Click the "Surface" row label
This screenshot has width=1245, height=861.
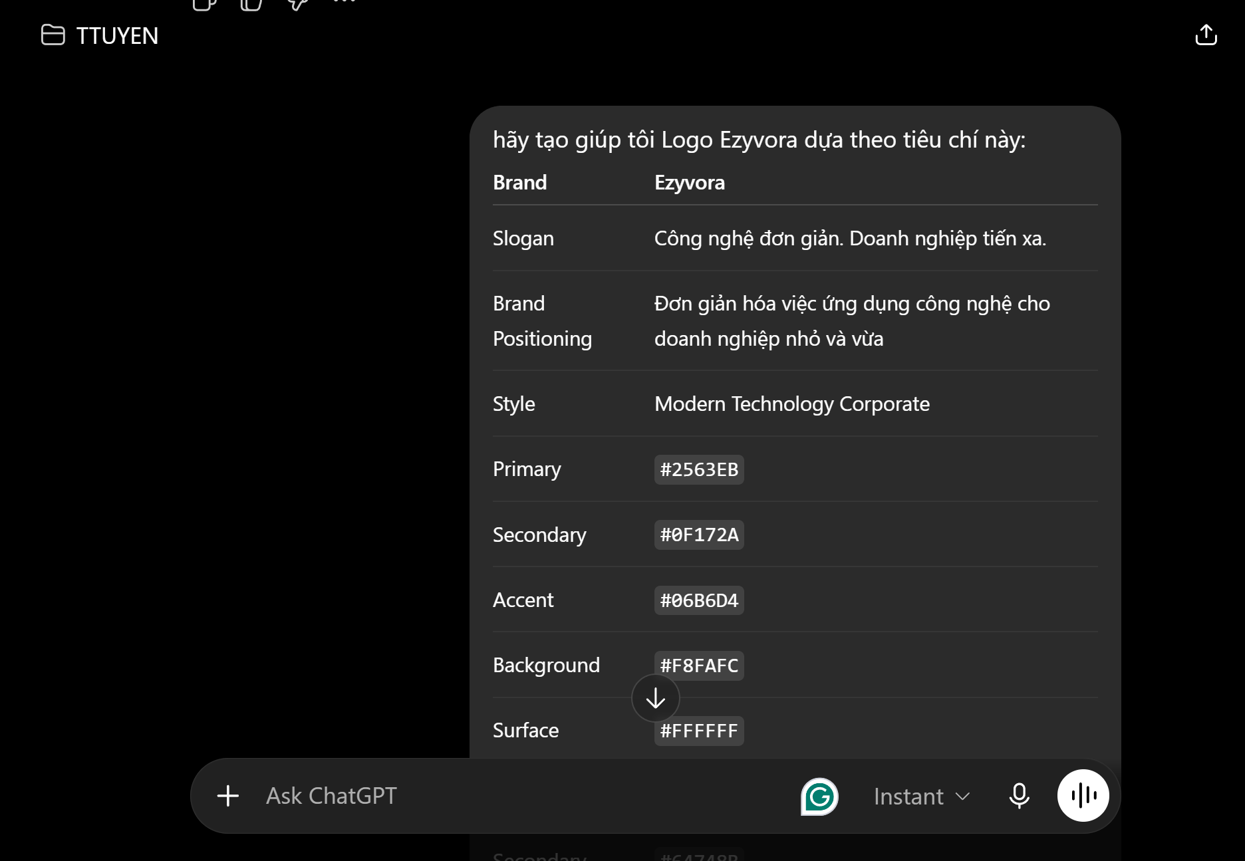(525, 731)
